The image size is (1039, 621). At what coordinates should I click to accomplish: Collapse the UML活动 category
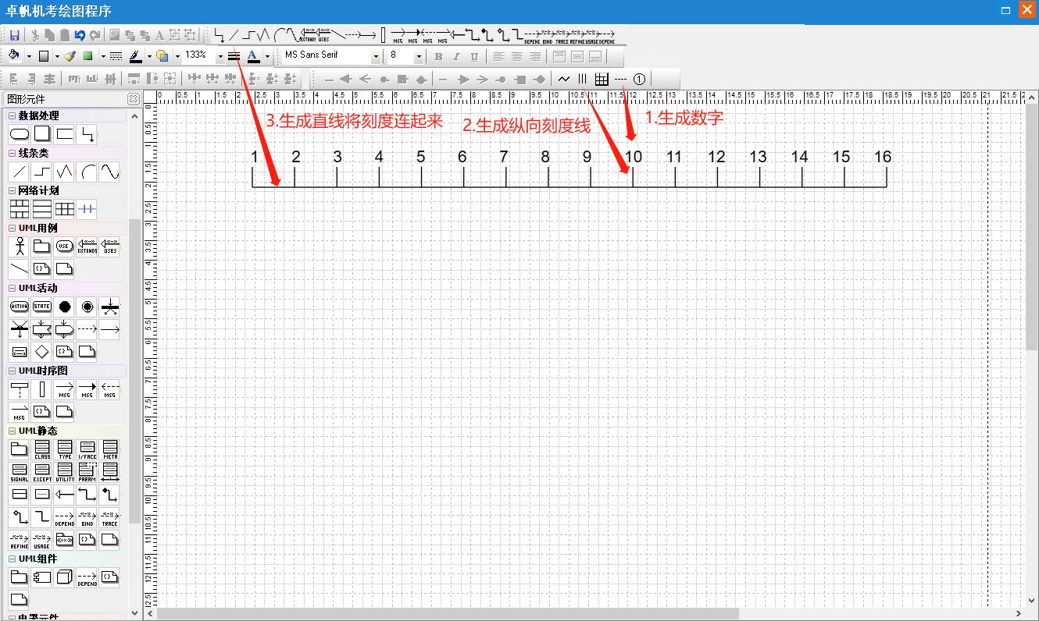click(x=12, y=288)
